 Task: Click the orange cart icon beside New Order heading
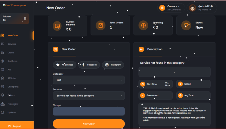(55, 49)
